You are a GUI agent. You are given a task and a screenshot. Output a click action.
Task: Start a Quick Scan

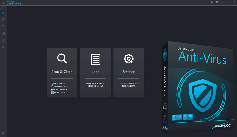click(x=60, y=84)
